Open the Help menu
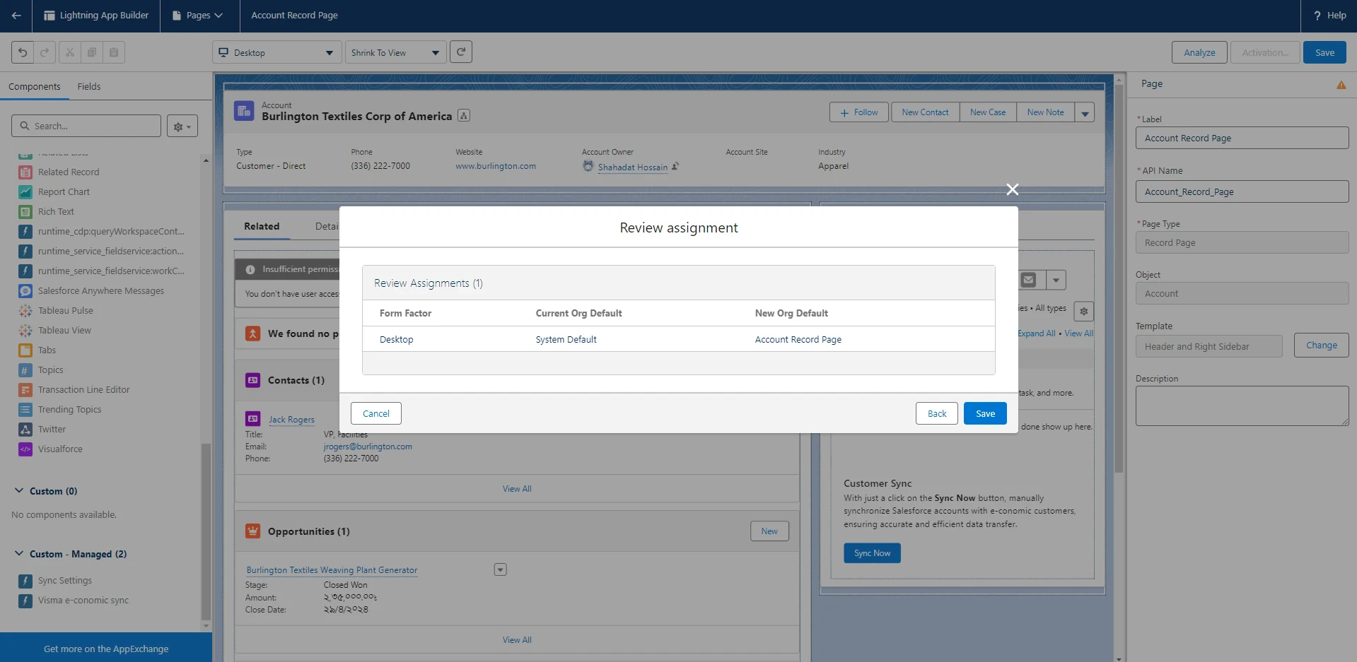Image resolution: width=1357 pixels, height=662 pixels. tap(1329, 16)
